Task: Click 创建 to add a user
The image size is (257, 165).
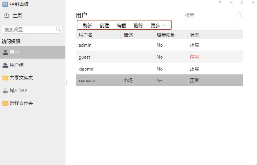Action: click(104, 26)
